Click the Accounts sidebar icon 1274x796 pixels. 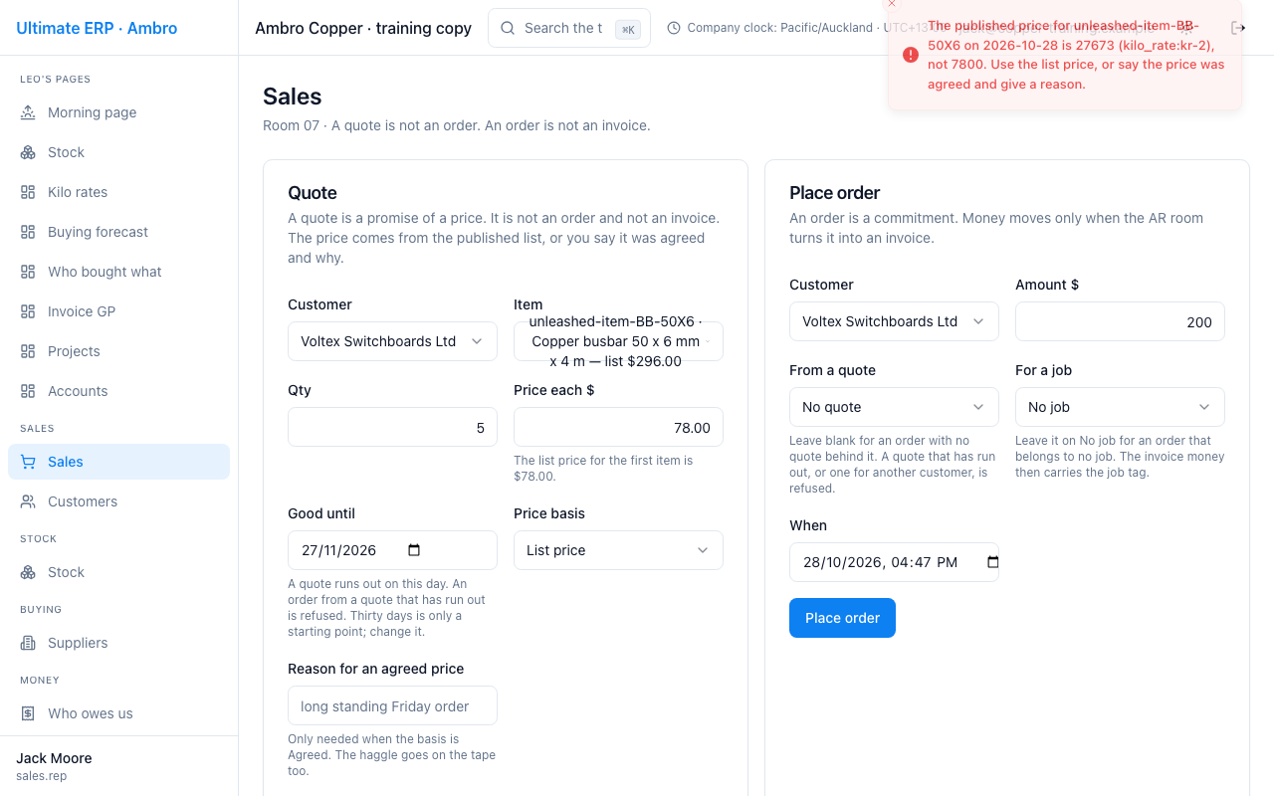28,391
